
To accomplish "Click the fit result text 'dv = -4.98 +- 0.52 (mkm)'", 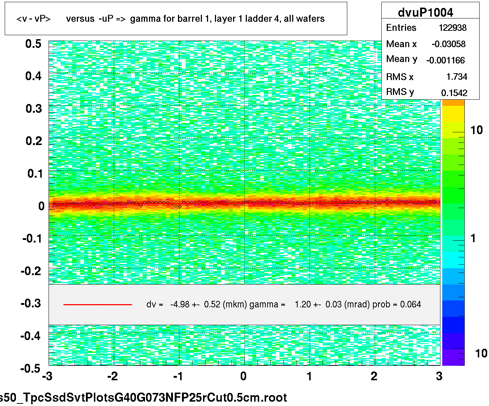I will (x=196, y=304).
